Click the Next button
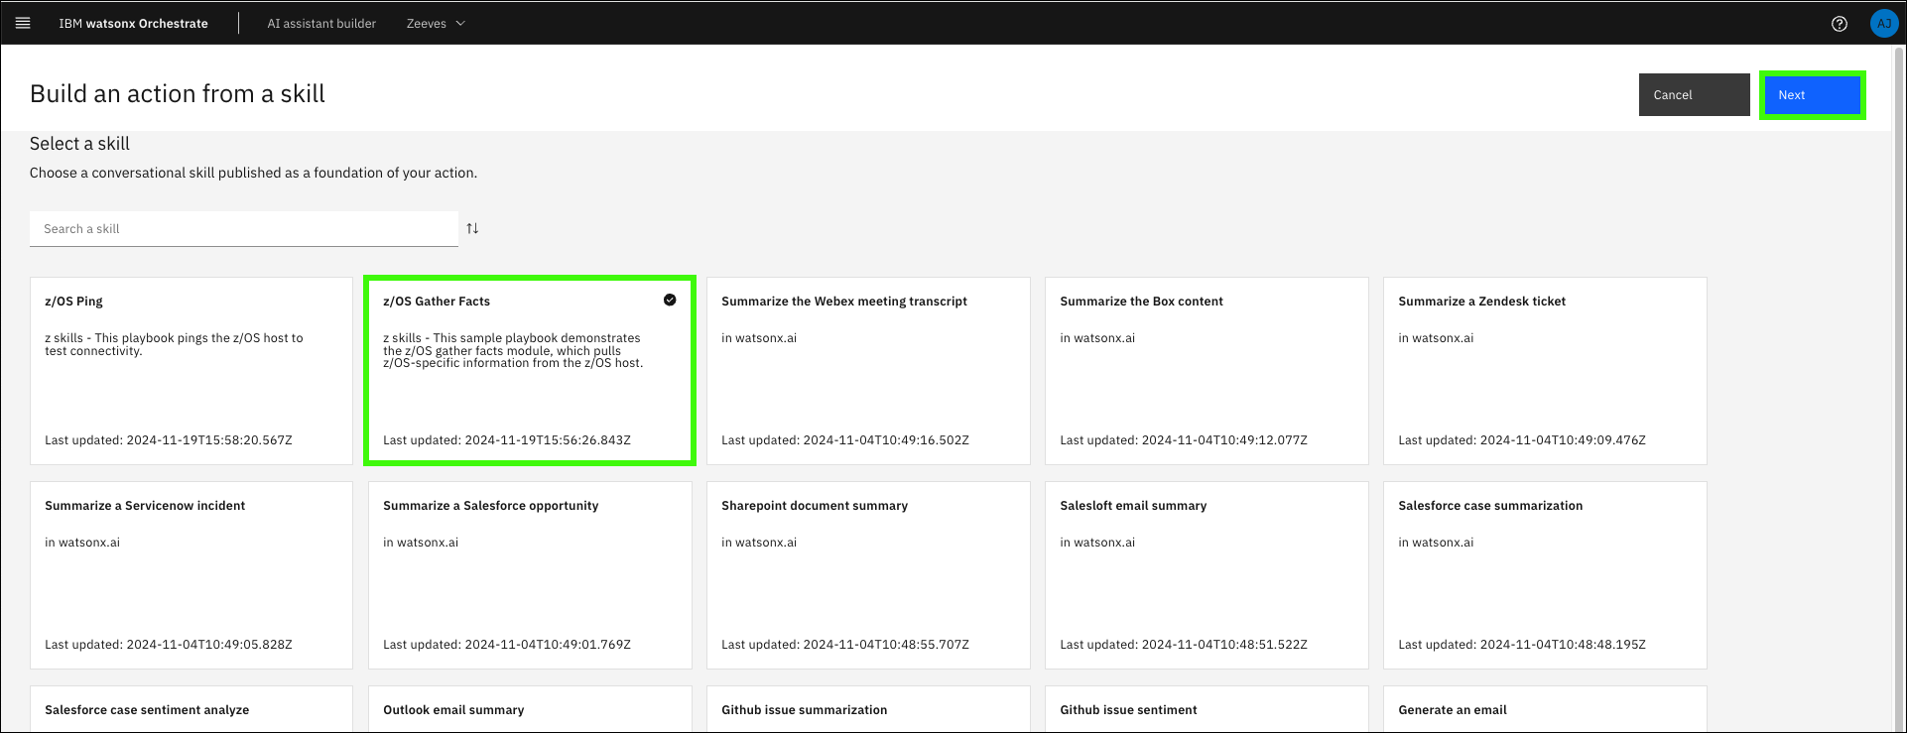This screenshot has width=1907, height=733. click(1812, 95)
